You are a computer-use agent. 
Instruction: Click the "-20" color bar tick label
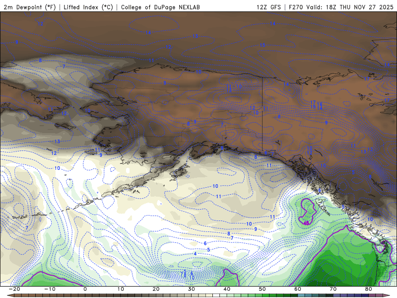pyautogui.click(x=14, y=289)
